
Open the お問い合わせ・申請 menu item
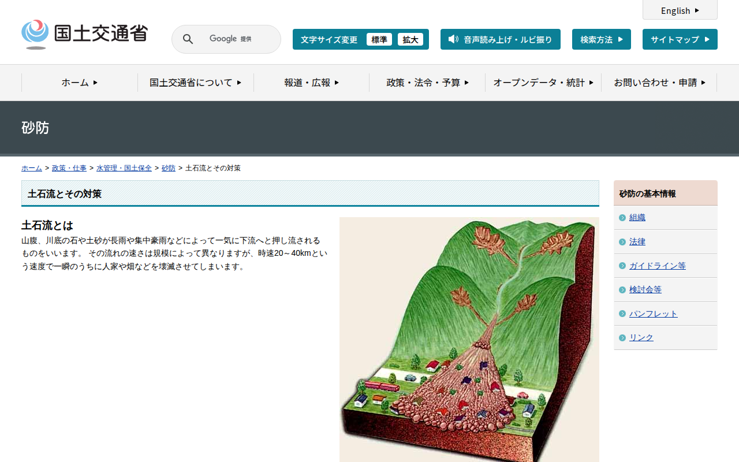click(659, 83)
